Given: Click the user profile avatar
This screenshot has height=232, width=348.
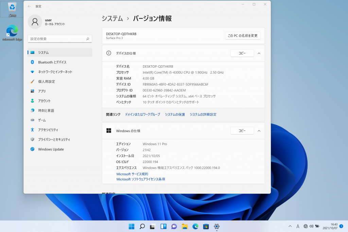Looking at the screenshot, I should pos(35,22).
